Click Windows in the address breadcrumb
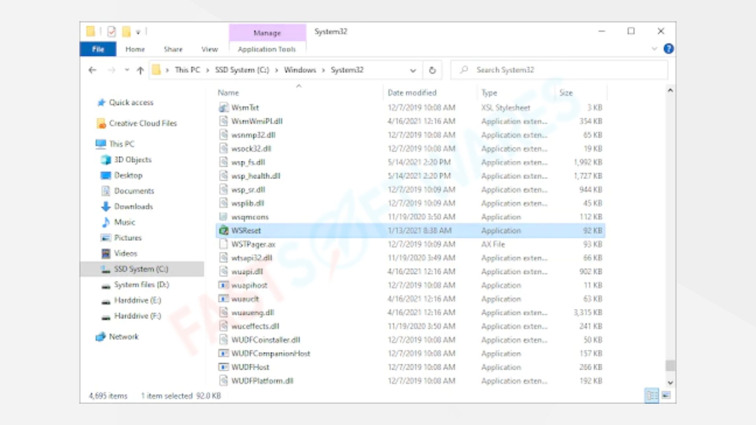This screenshot has width=756, height=425. pyautogui.click(x=300, y=70)
